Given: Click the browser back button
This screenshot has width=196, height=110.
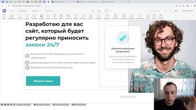Looking at the screenshot, I should pos(2,6).
